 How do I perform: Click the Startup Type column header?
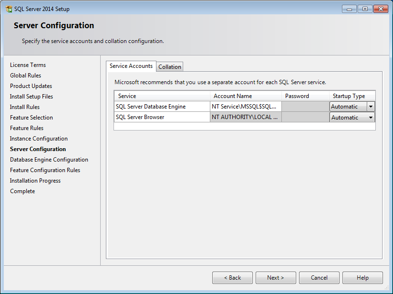(352, 96)
